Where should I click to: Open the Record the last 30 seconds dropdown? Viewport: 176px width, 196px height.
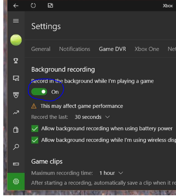tap(92, 117)
